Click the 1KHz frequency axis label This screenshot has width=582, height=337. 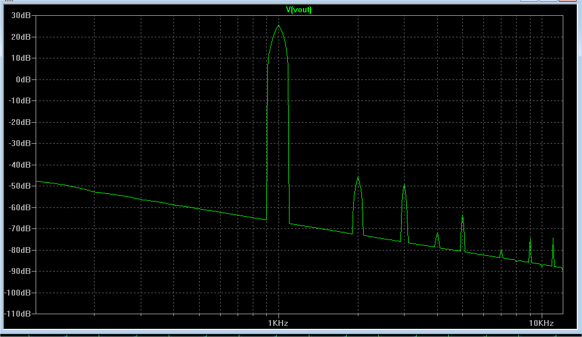point(278,323)
